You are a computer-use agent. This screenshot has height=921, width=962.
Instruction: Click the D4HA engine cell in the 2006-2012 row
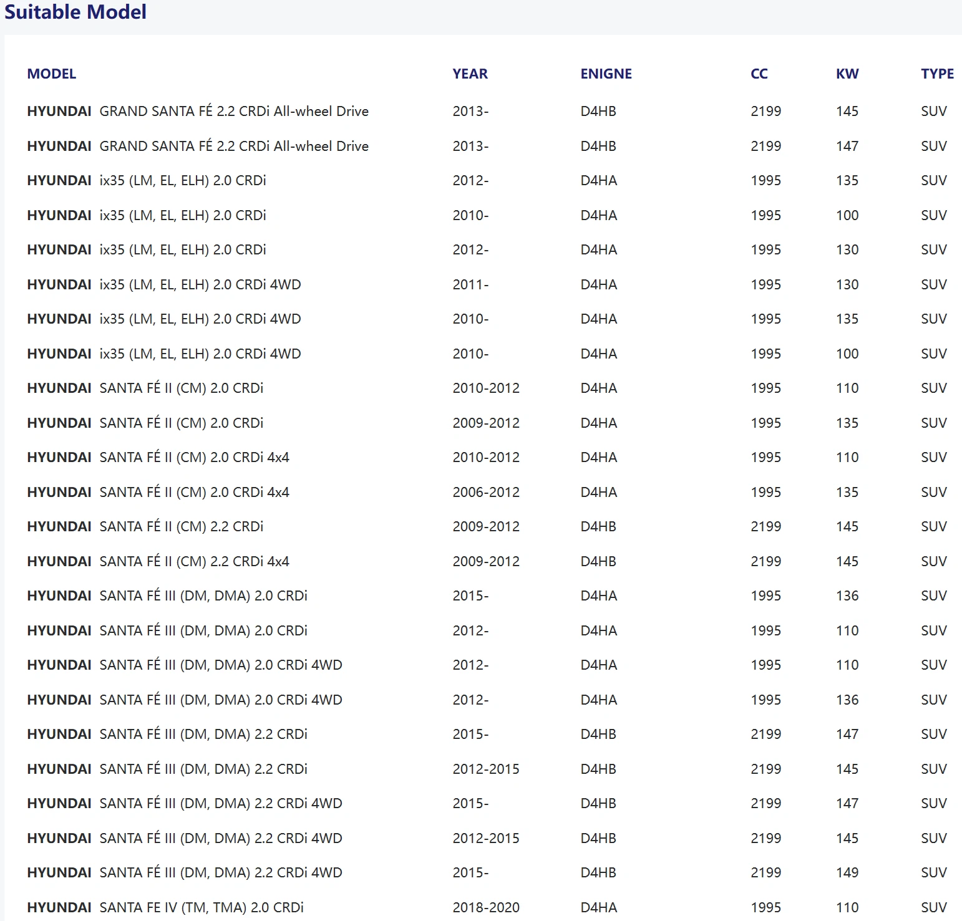tap(599, 492)
